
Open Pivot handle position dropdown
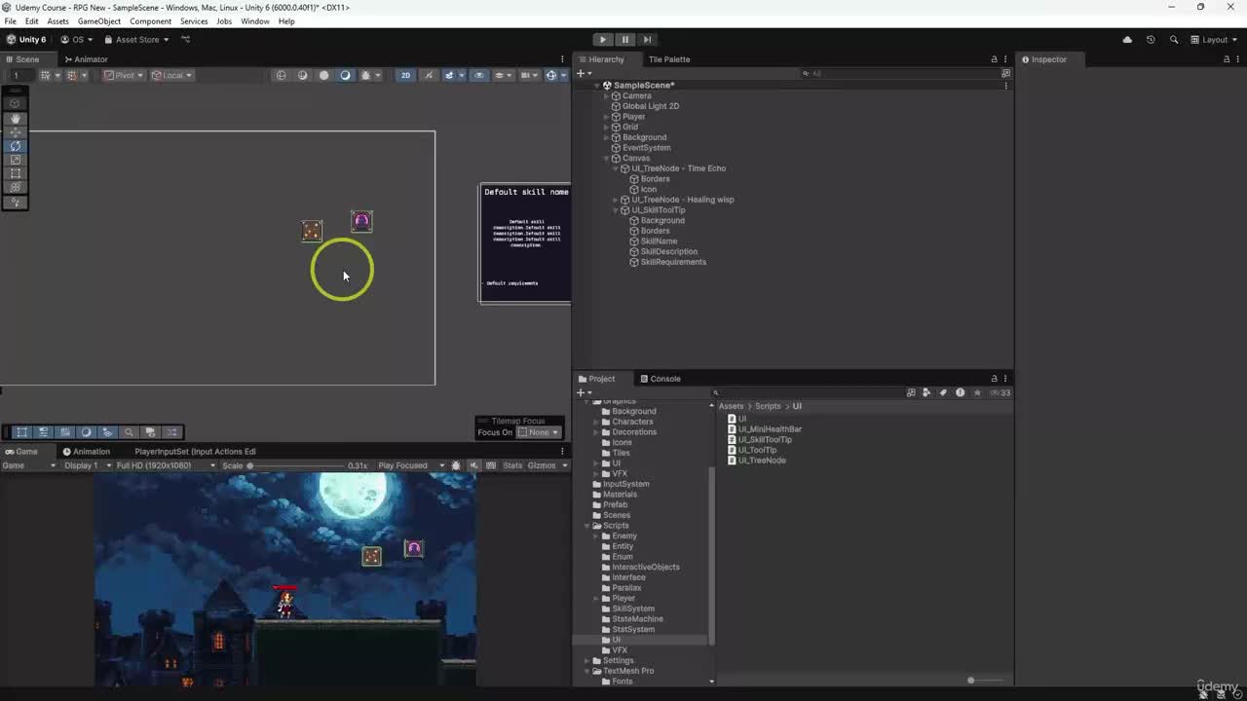coord(125,75)
